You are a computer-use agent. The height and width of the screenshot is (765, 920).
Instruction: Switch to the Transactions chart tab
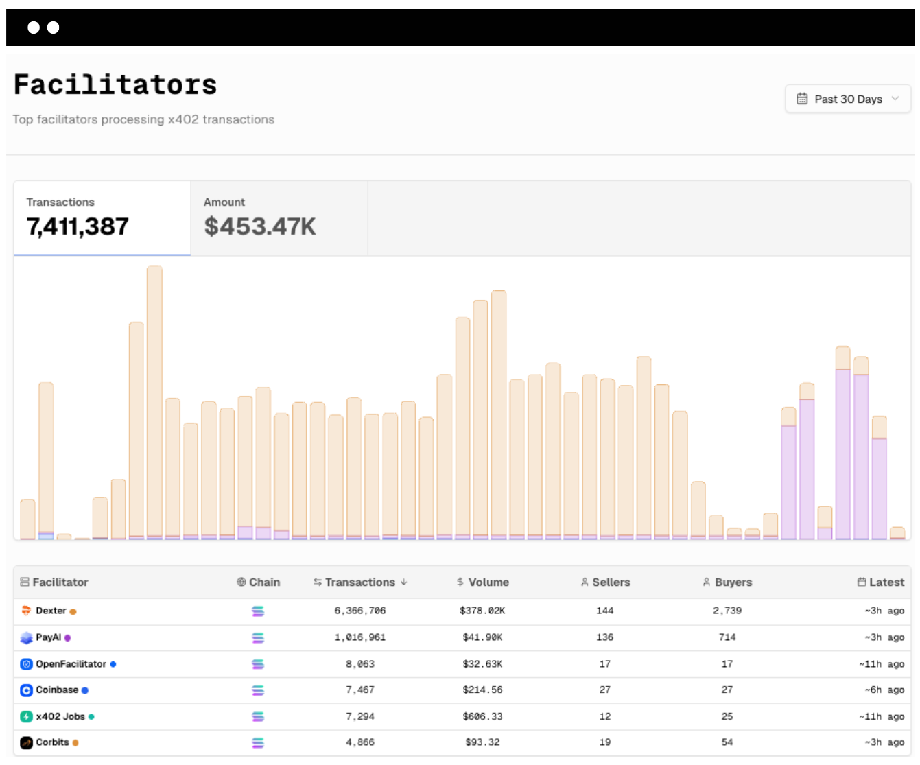tap(102, 218)
